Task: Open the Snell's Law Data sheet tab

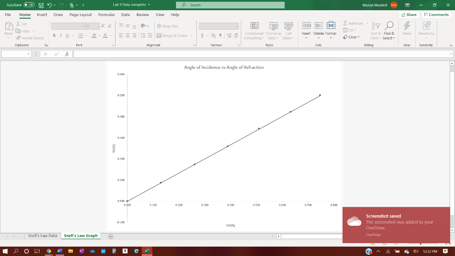Action: (42, 236)
